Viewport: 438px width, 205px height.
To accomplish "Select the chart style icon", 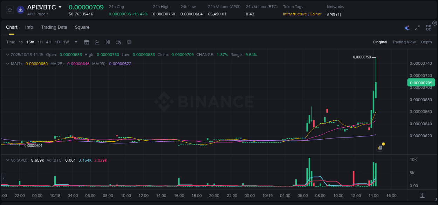I will [x=97, y=42].
